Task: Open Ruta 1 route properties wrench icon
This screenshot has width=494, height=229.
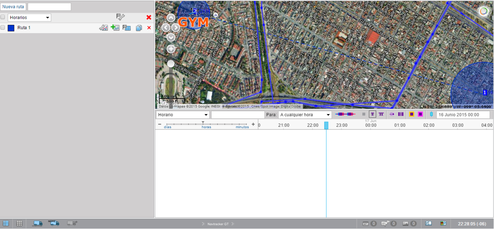Action: click(x=103, y=28)
